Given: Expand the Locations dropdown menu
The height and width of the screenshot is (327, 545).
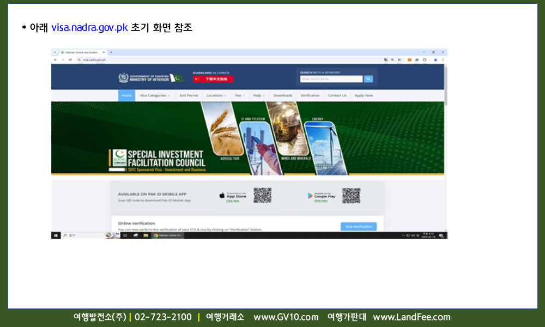Looking at the screenshot, I should click(x=216, y=95).
